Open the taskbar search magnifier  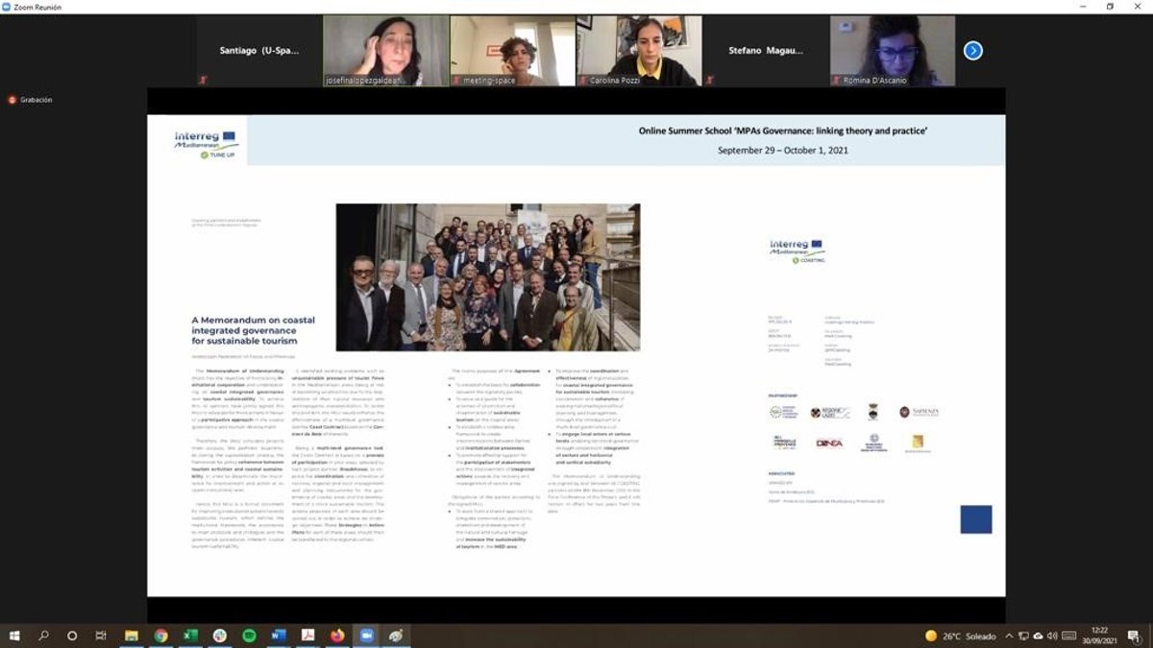[x=43, y=636]
